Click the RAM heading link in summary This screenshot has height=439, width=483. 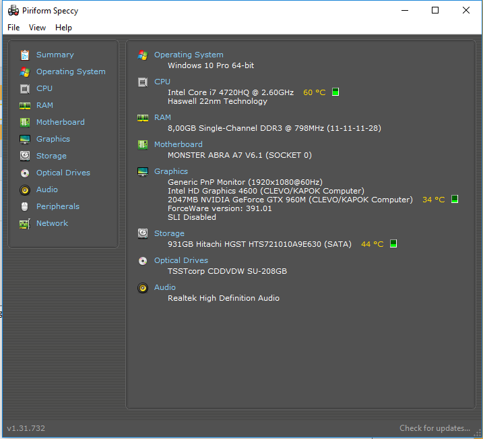162,117
